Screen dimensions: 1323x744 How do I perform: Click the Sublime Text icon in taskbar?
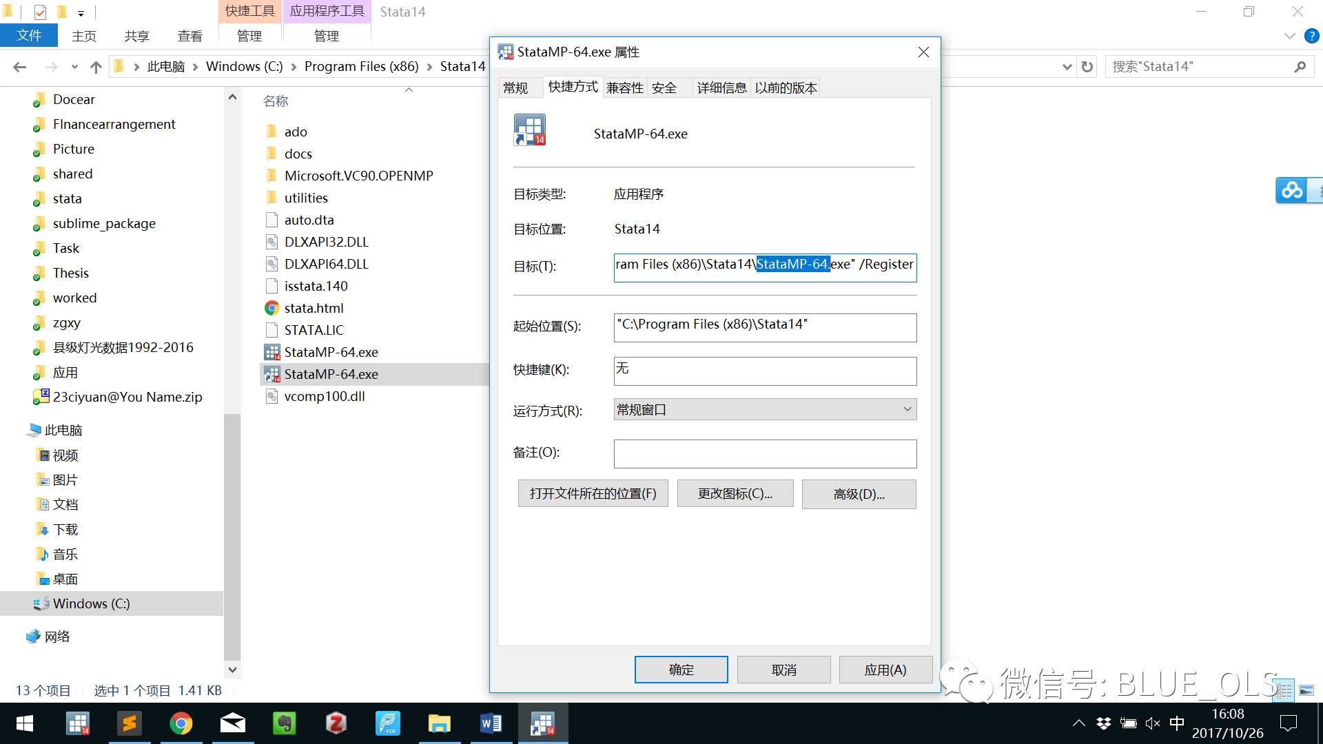(130, 724)
